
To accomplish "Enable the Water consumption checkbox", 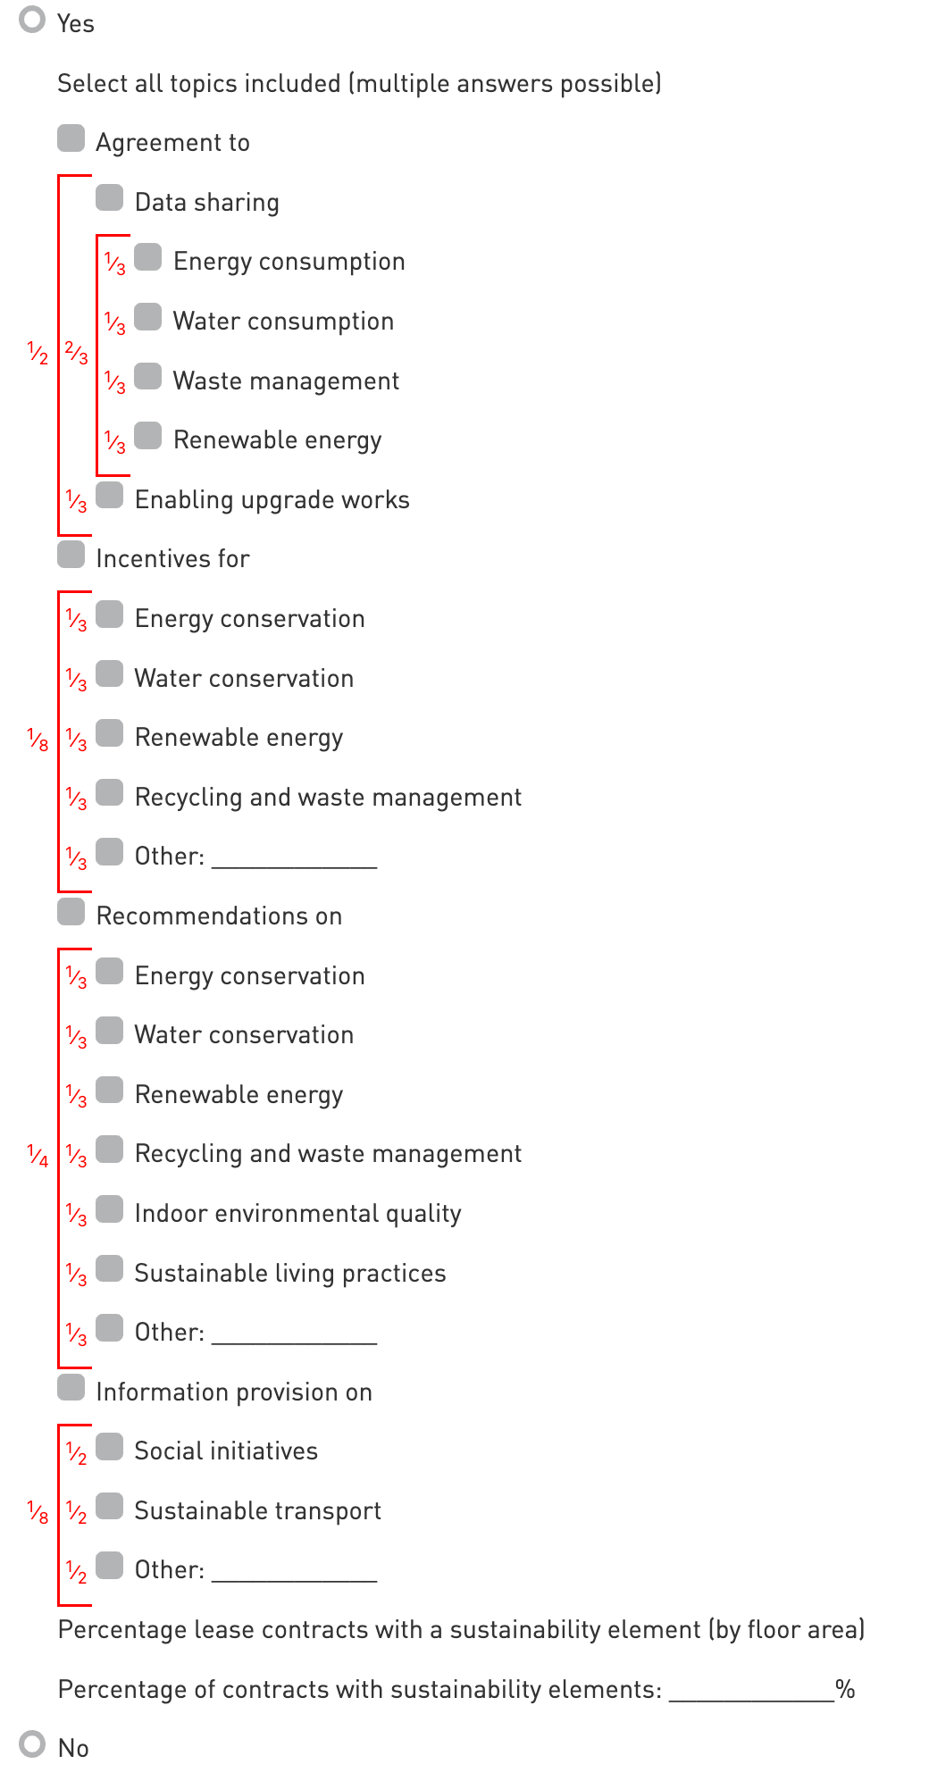I will [x=147, y=317].
